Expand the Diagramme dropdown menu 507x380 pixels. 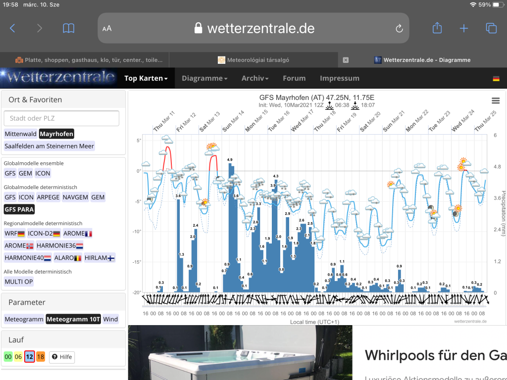pos(204,78)
